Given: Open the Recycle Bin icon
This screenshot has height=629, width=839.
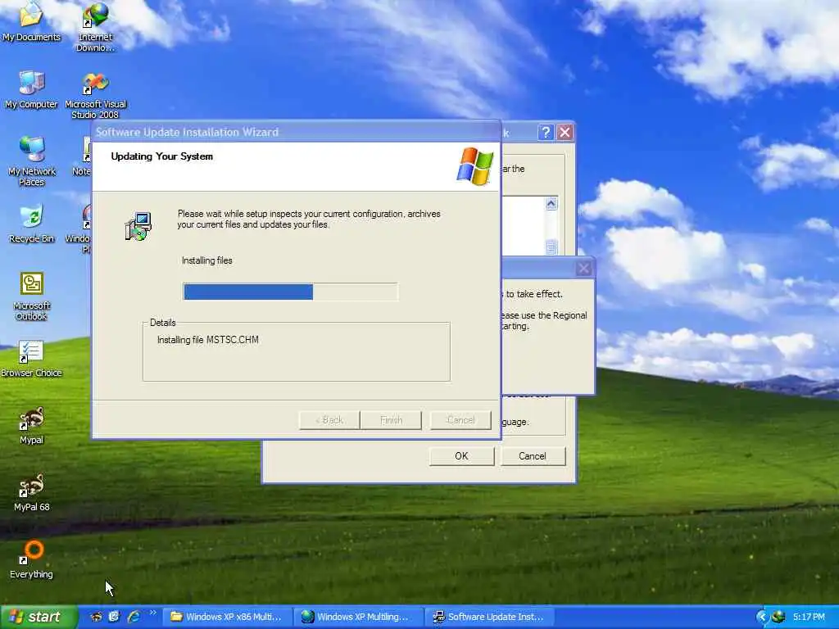Looking at the screenshot, I should point(32,224).
